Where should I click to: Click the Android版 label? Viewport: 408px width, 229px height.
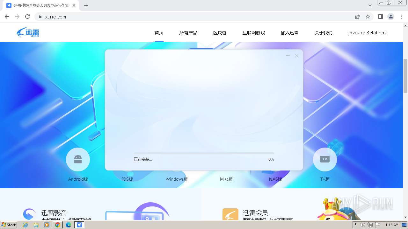coord(78,179)
